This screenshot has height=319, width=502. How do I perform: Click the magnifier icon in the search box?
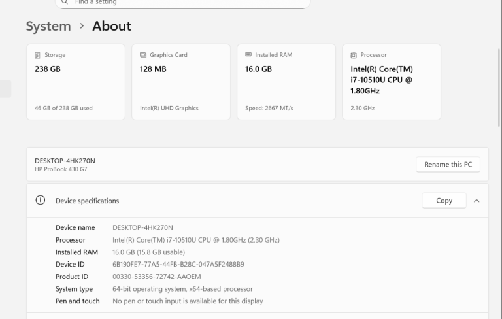click(x=64, y=3)
